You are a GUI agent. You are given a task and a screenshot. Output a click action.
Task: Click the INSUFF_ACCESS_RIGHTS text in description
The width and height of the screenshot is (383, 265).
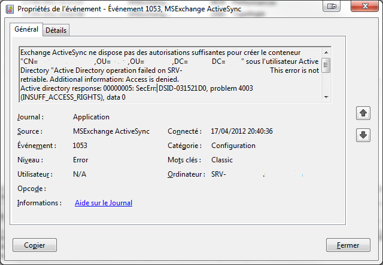(x=62, y=97)
